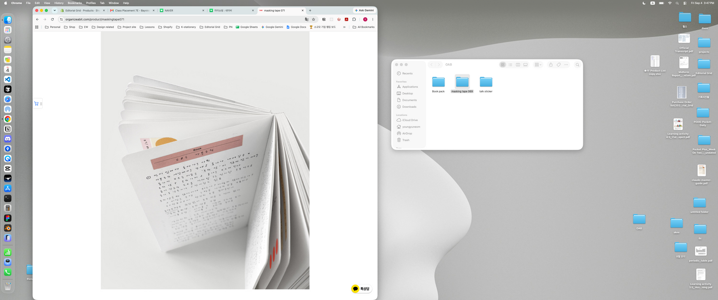Image resolution: width=718 pixels, height=300 pixels.
Task: Switch Finder to column view
Action: tap(518, 64)
